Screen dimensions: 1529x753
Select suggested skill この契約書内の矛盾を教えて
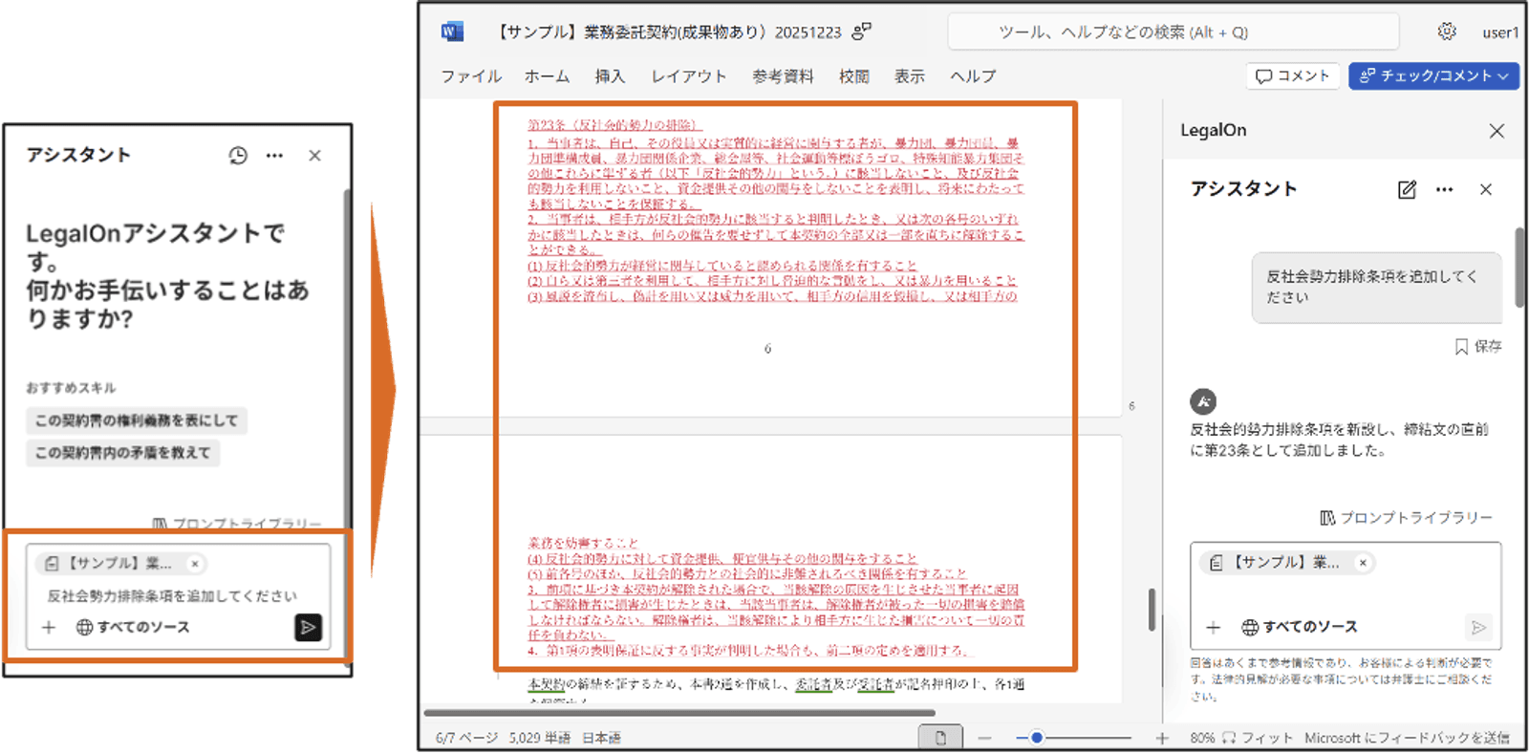pyautogui.click(x=122, y=453)
